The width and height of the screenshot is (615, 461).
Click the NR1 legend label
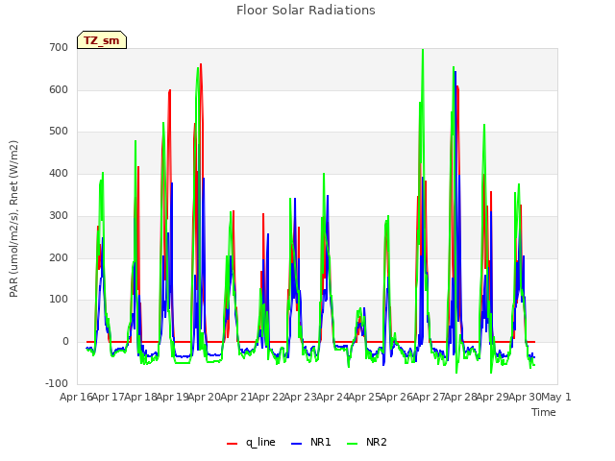(x=320, y=442)
